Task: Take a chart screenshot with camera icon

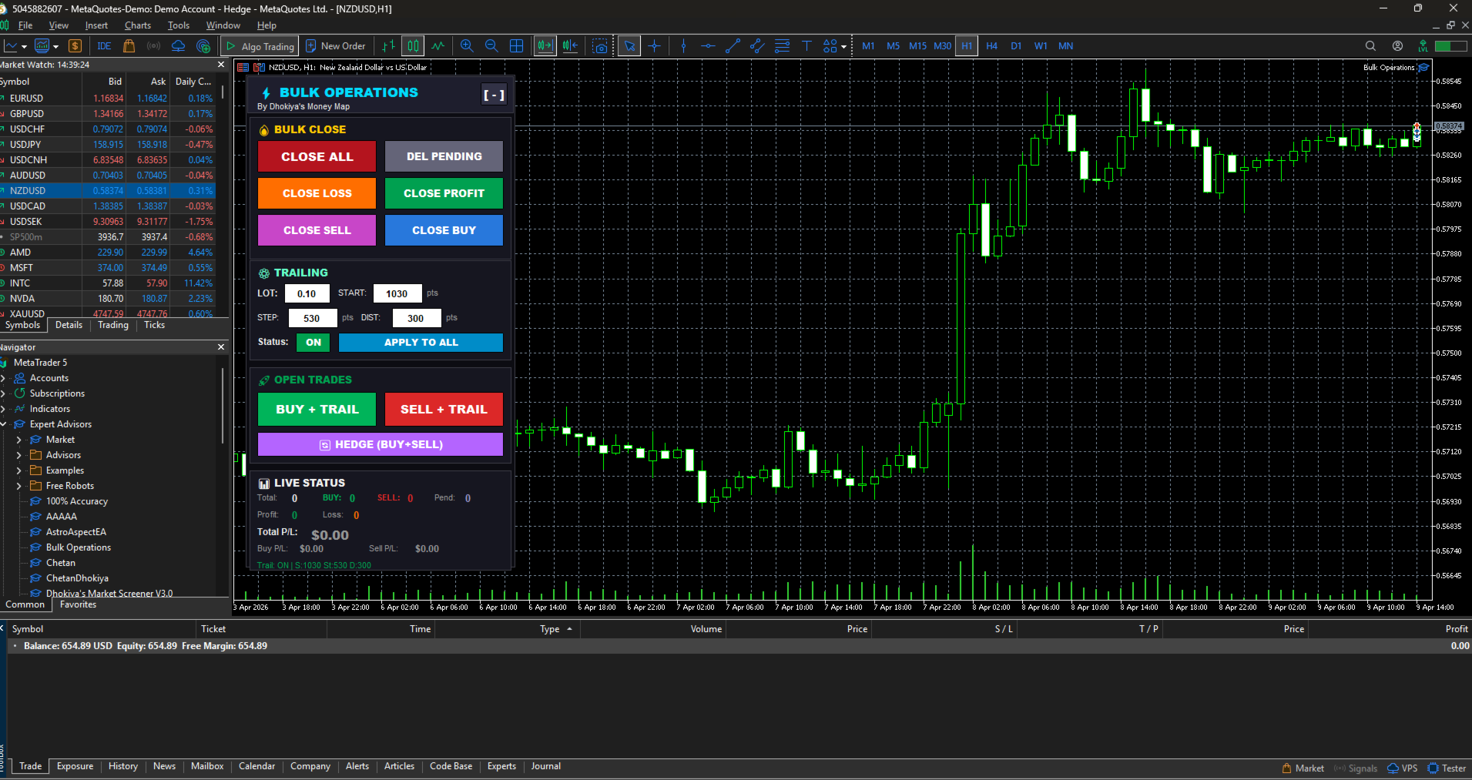Action: (x=600, y=46)
